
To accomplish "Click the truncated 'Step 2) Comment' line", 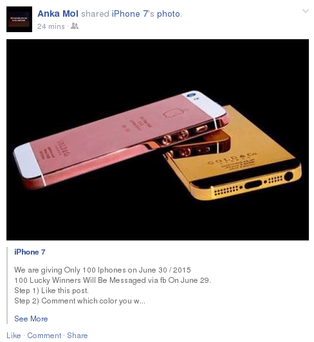I will tap(80, 301).
